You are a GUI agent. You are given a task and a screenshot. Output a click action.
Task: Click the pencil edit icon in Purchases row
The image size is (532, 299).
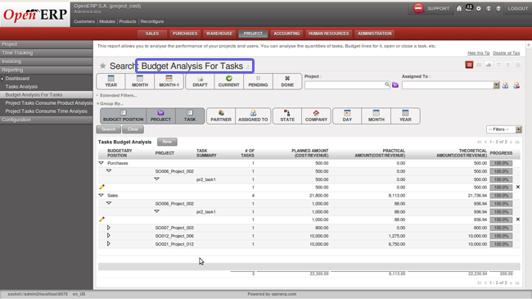pos(101,187)
